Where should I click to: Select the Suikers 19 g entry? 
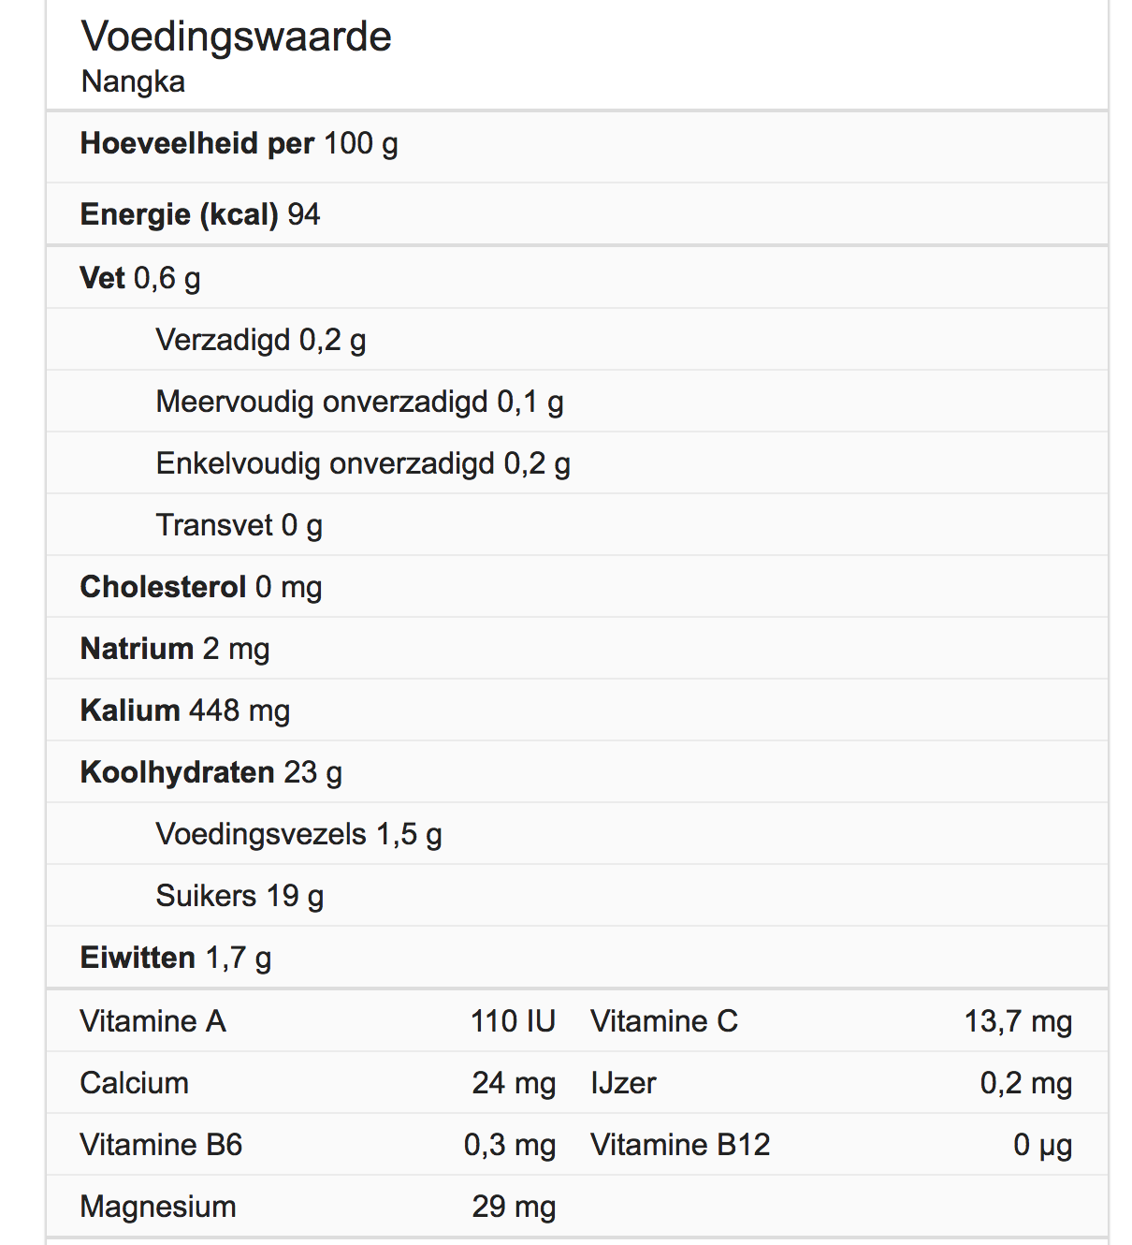[x=239, y=897]
